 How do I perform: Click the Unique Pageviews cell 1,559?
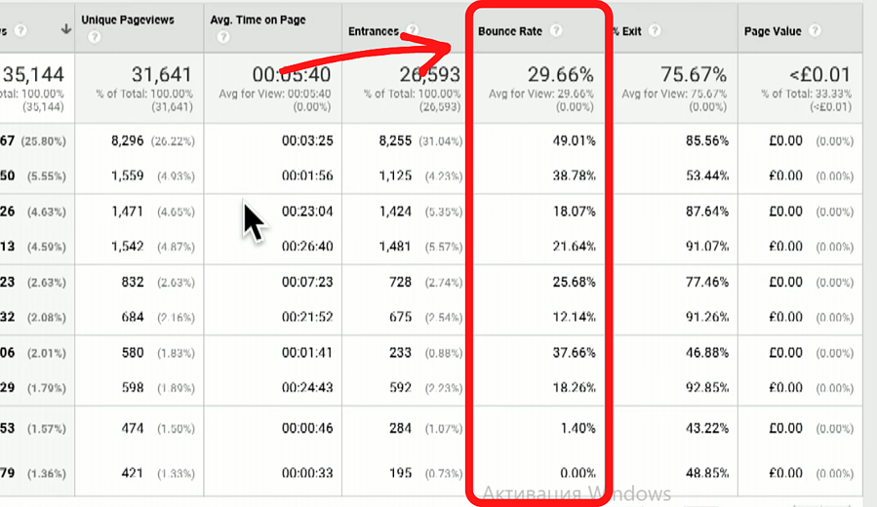[x=128, y=176]
